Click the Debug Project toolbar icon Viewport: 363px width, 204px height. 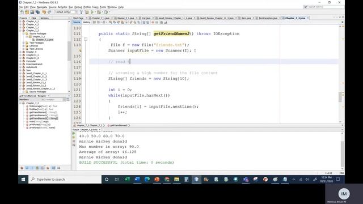coord(99,12)
